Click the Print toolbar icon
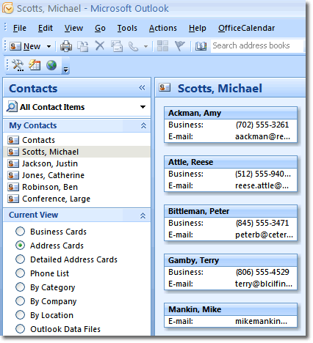313x343 pixels. tap(66, 46)
